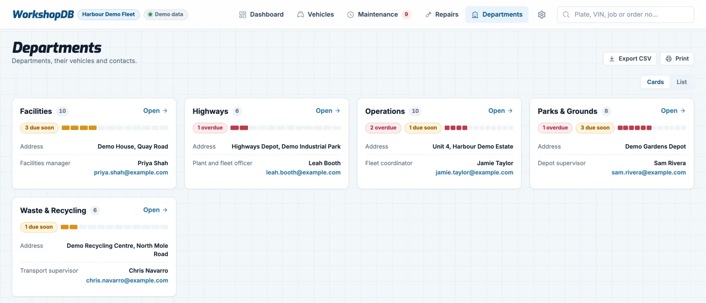Click the Vehicles car icon
The height and width of the screenshot is (303, 706).
pos(300,15)
